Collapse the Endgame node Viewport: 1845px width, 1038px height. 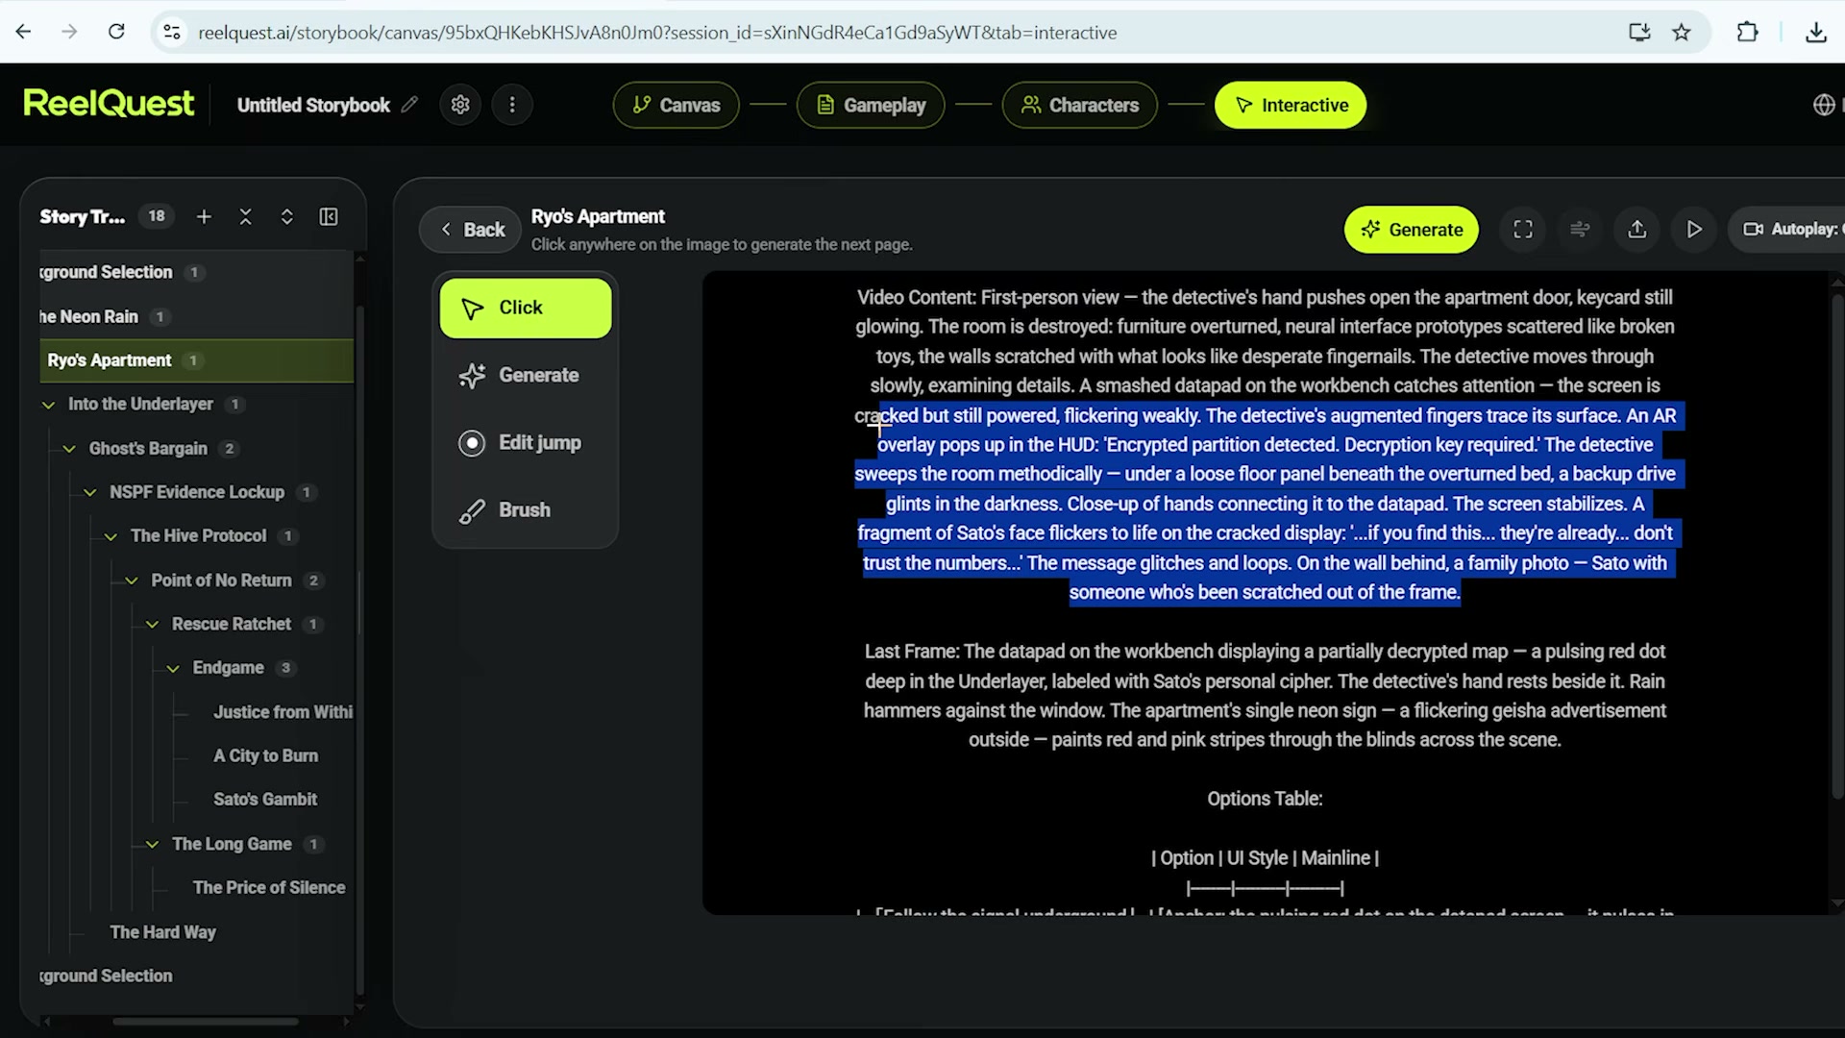(173, 668)
